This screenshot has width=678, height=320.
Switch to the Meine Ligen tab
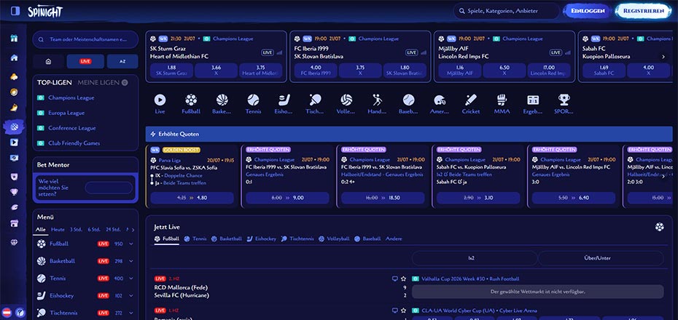tap(98, 82)
